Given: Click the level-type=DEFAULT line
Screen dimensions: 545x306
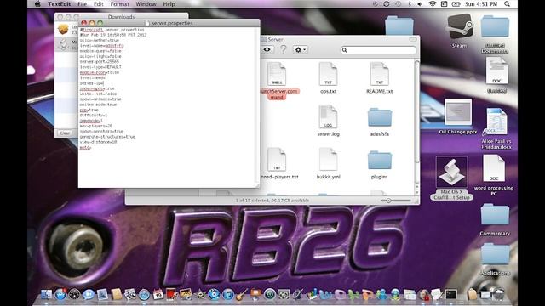Looking at the screenshot, I should pyautogui.click(x=100, y=67).
